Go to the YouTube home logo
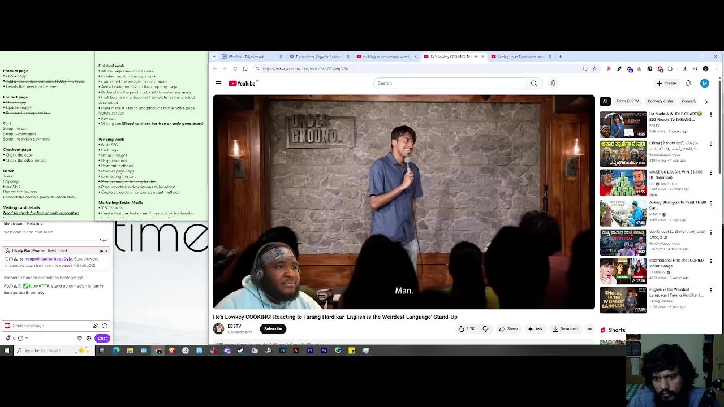This screenshot has width=724, height=407. (242, 84)
